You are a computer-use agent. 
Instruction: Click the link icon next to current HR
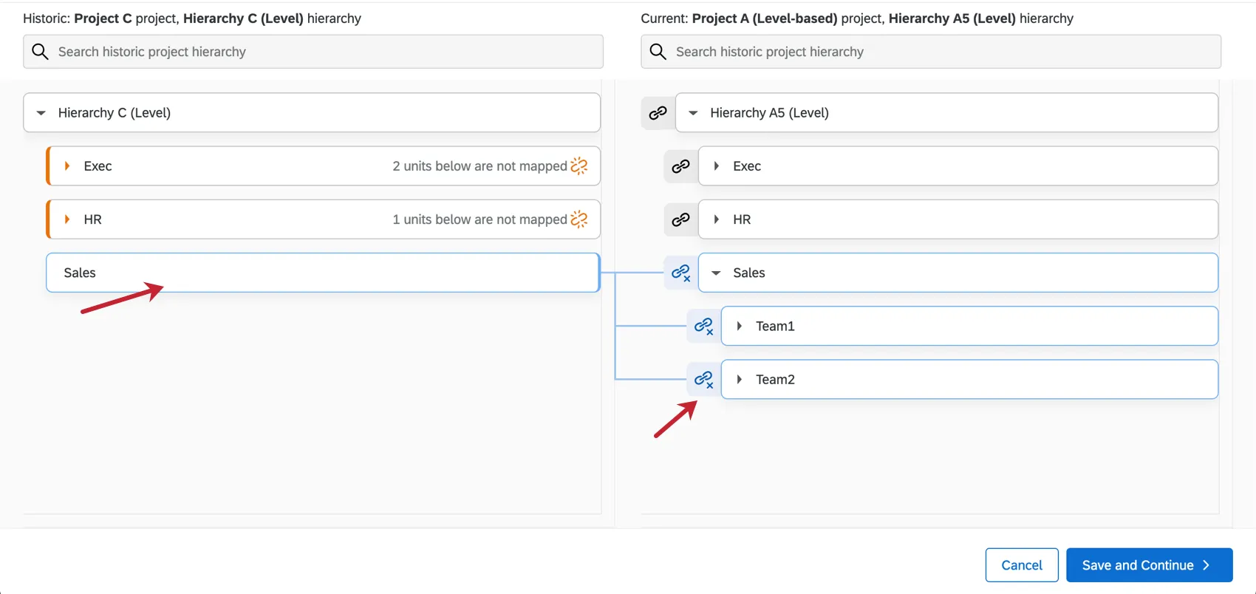pyautogui.click(x=680, y=219)
